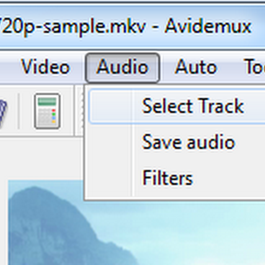This screenshot has height=265, width=265.
Task: Close the open Audio menu
Action: click(x=123, y=68)
